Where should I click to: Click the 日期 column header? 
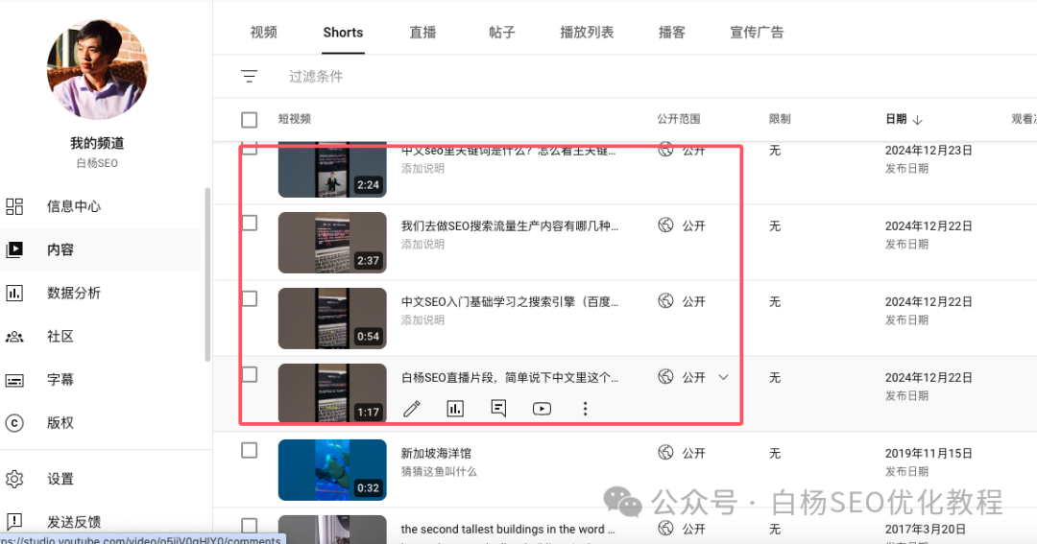[896, 119]
